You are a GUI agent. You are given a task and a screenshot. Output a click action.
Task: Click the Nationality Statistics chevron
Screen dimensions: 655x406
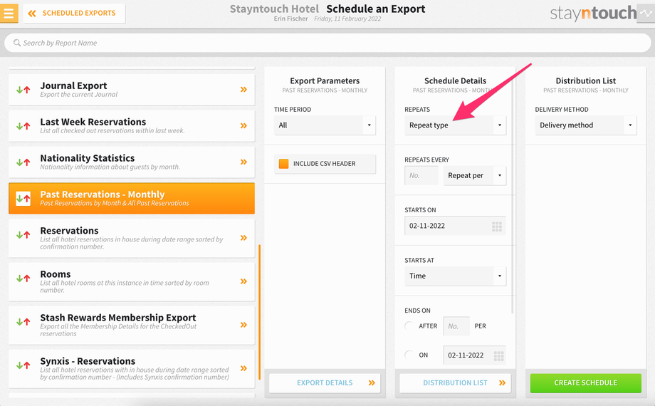243,162
